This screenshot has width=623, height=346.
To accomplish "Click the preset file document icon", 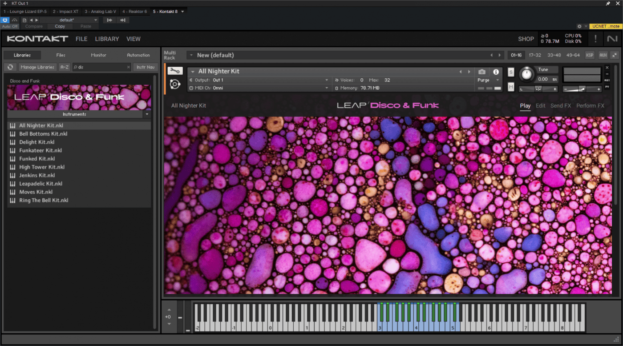I will click(x=24, y=20).
